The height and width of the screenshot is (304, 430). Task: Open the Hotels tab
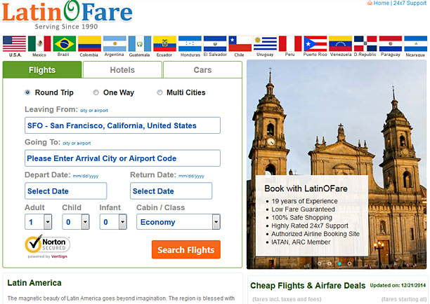[x=122, y=70]
